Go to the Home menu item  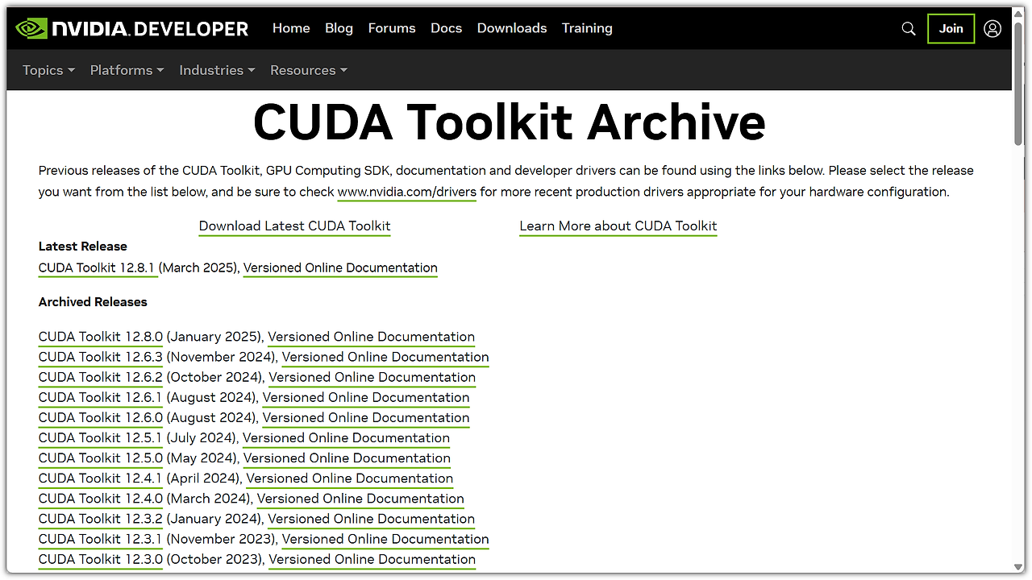tap(291, 28)
